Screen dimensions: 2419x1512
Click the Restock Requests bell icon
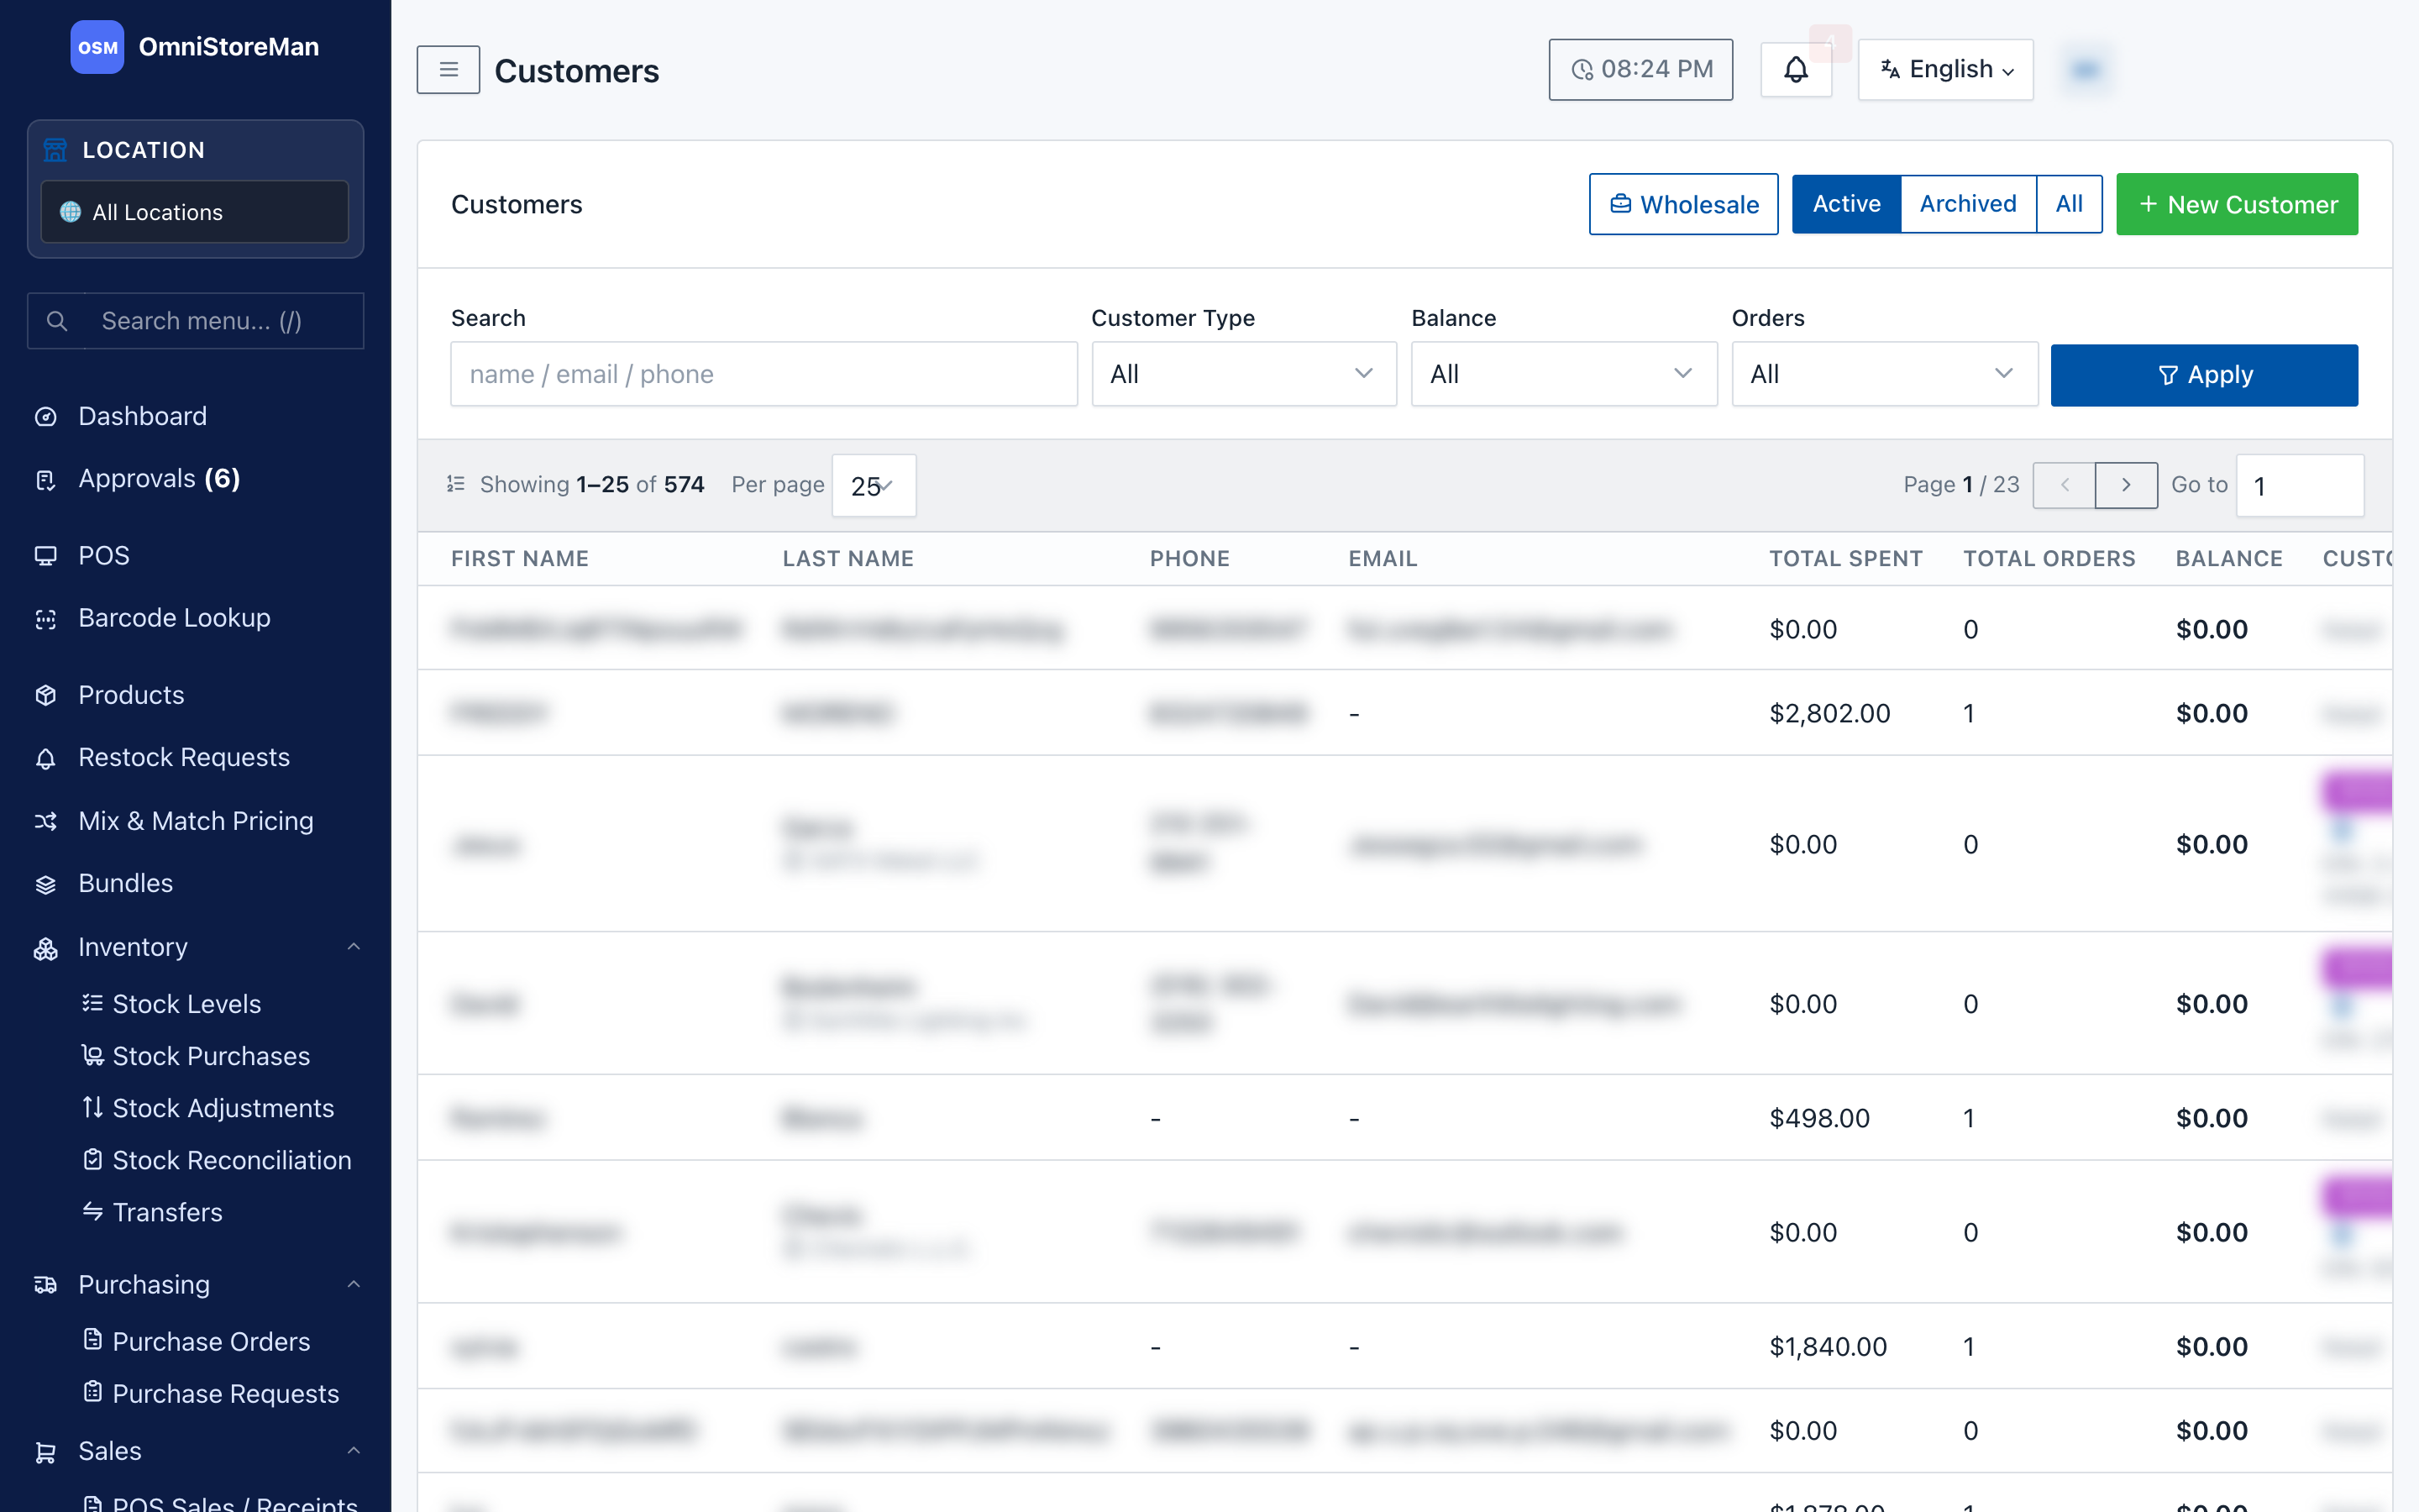[46, 758]
